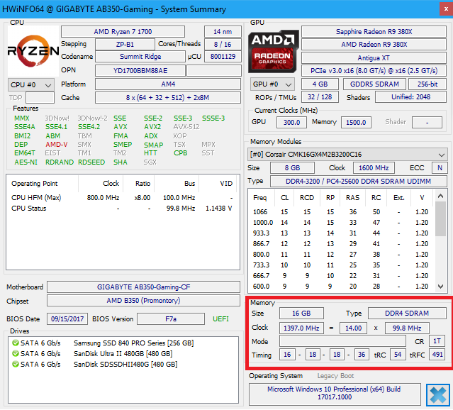This screenshot has height=410, width=453.
Task: Click the module clock 1600 MHz field
Action: [374, 168]
